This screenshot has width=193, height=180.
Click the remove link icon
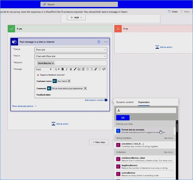[100, 69]
